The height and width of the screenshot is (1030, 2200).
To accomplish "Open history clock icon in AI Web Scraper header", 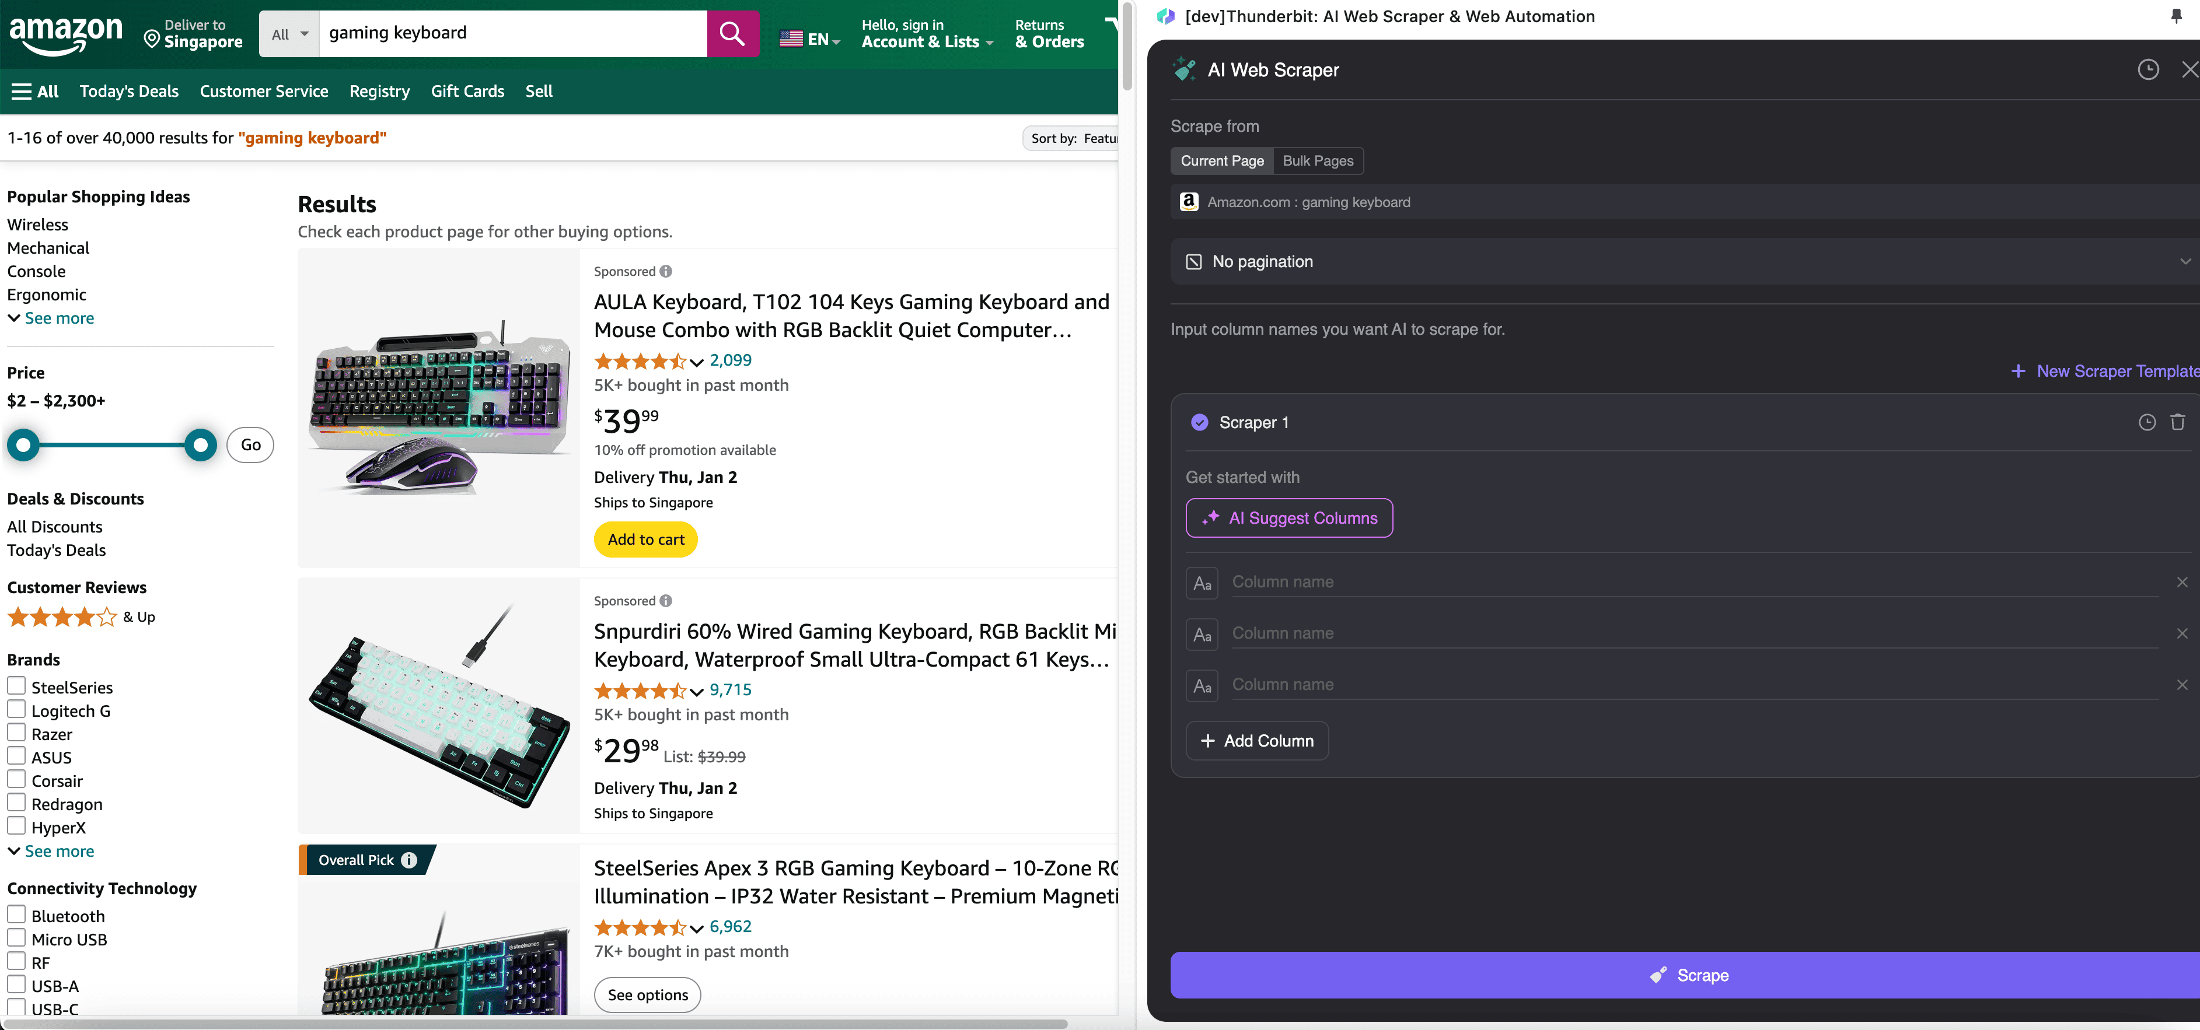I will (2148, 70).
